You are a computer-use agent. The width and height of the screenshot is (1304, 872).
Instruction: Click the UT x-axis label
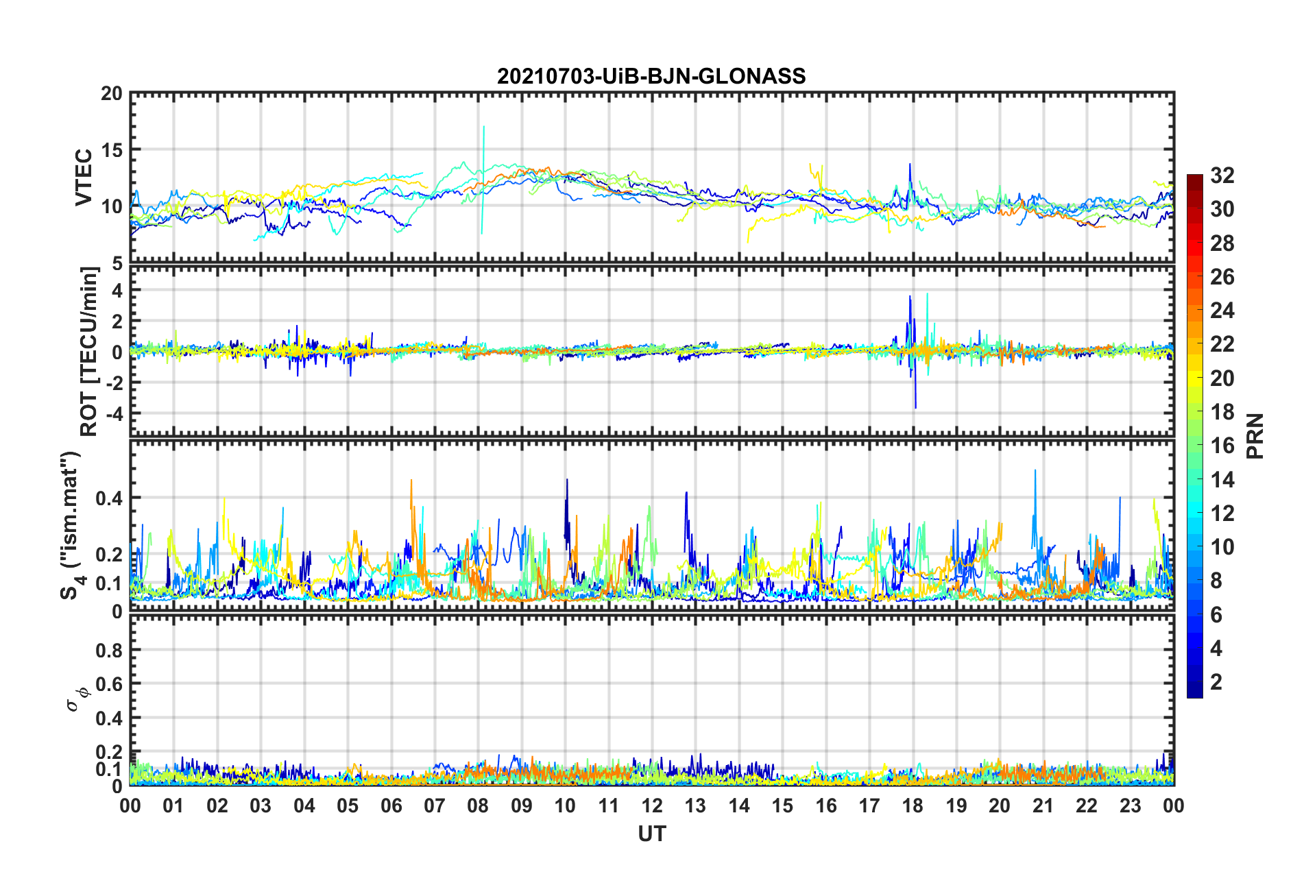652,834
